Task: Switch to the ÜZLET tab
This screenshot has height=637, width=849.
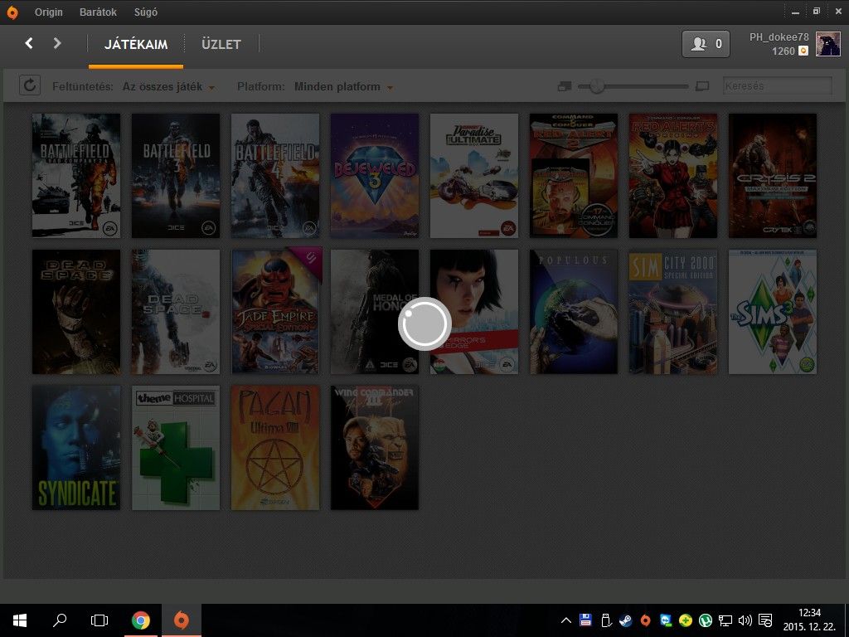Action: click(221, 45)
